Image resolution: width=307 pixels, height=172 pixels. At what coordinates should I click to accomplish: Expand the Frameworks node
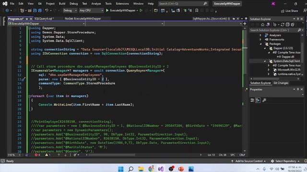(x=260, y=40)
